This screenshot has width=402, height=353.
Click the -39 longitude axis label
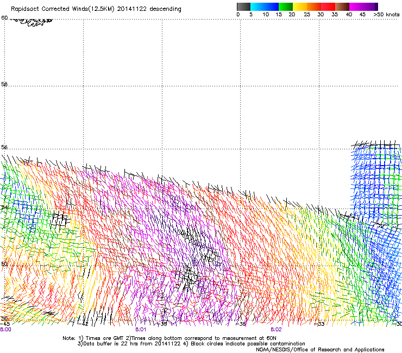(162, 324)
